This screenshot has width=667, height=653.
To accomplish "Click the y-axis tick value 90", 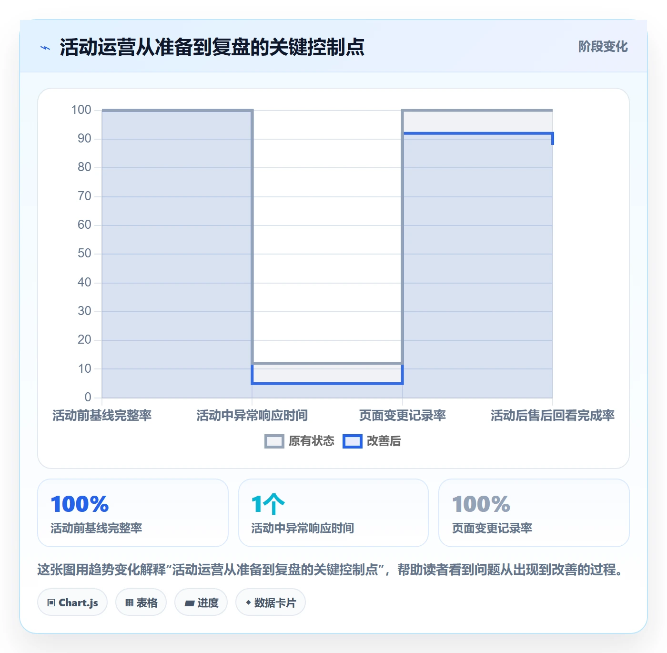I will point(84,139).
